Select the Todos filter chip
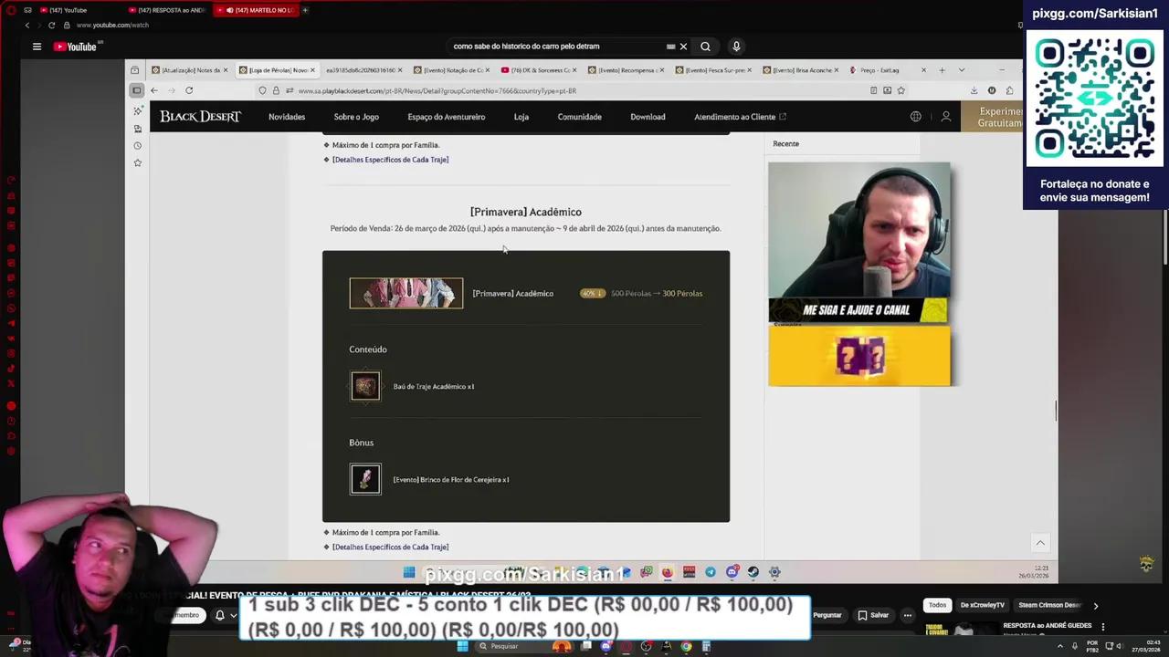Screen dimensions: 1169x657 pos(937,605)
